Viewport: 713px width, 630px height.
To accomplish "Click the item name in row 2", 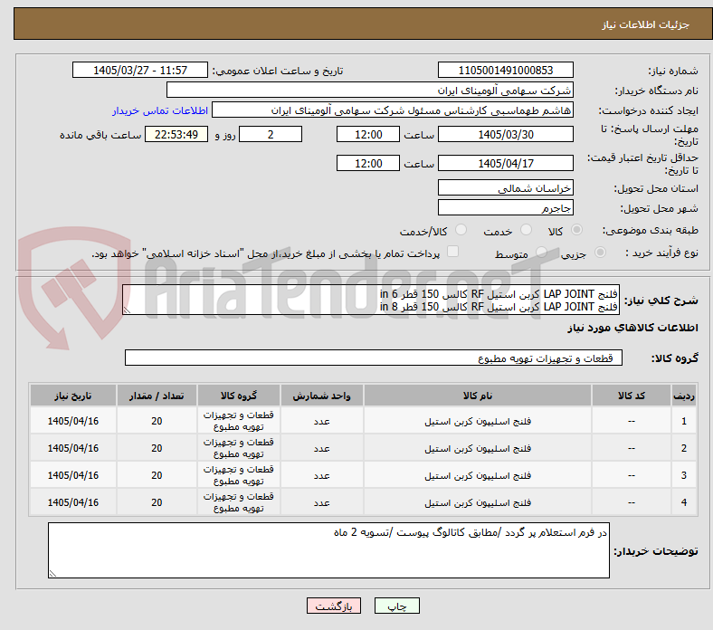I will tap(478, 448).
